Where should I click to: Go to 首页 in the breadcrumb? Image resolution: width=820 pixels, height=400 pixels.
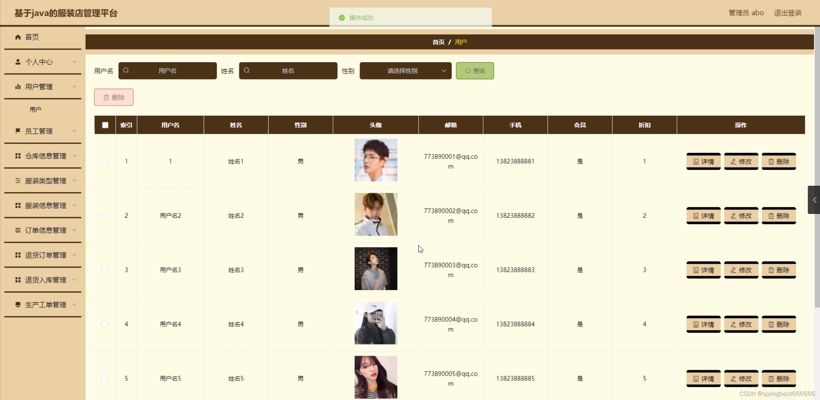438,42
